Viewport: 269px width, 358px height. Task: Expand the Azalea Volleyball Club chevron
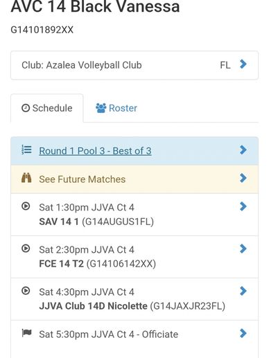pos(243,64)
